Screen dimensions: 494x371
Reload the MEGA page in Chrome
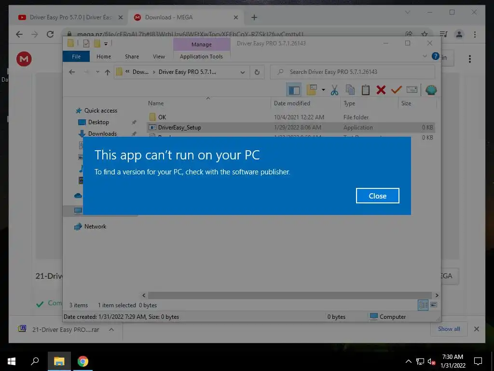pos(50,34)
